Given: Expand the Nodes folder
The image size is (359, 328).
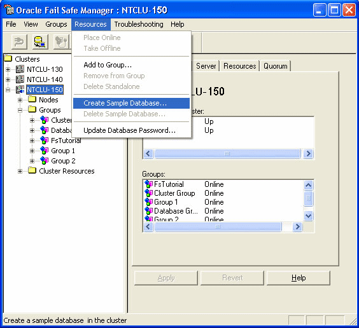Looking at the screenshot, I should pyautogui.click(x=20, y=100).
